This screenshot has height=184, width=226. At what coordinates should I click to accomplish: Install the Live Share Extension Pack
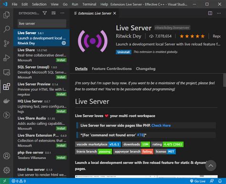61,145
